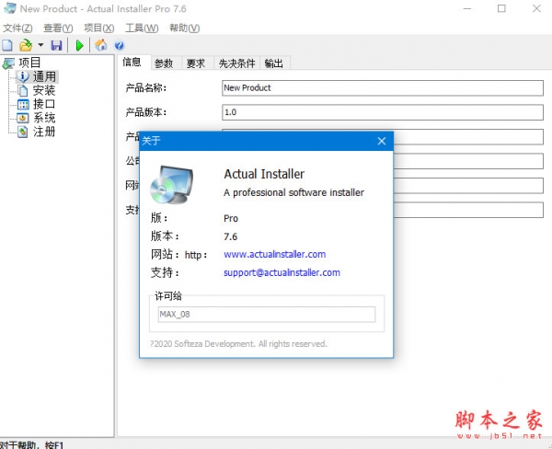Click the New project toolbar icon
Screen dimensions: 552x449
pos(7,45)
